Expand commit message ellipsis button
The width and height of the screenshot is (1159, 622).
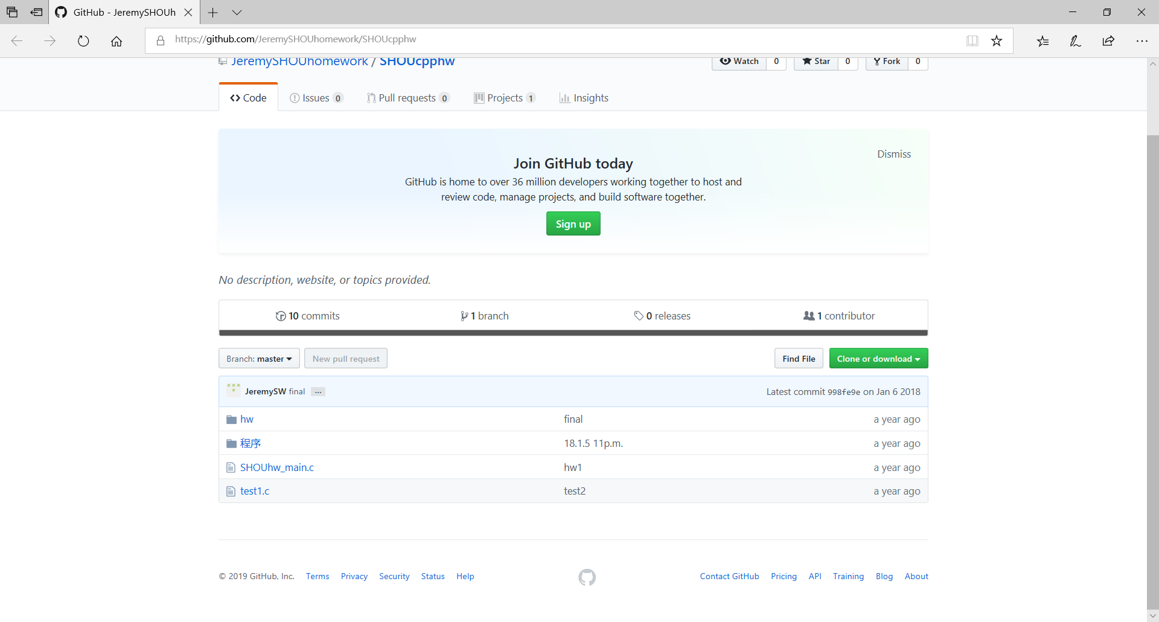pyautogui.click(x=318, y=391)
